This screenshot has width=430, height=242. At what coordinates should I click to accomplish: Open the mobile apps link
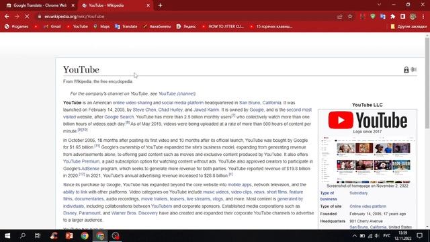click(x=239, y=185)
